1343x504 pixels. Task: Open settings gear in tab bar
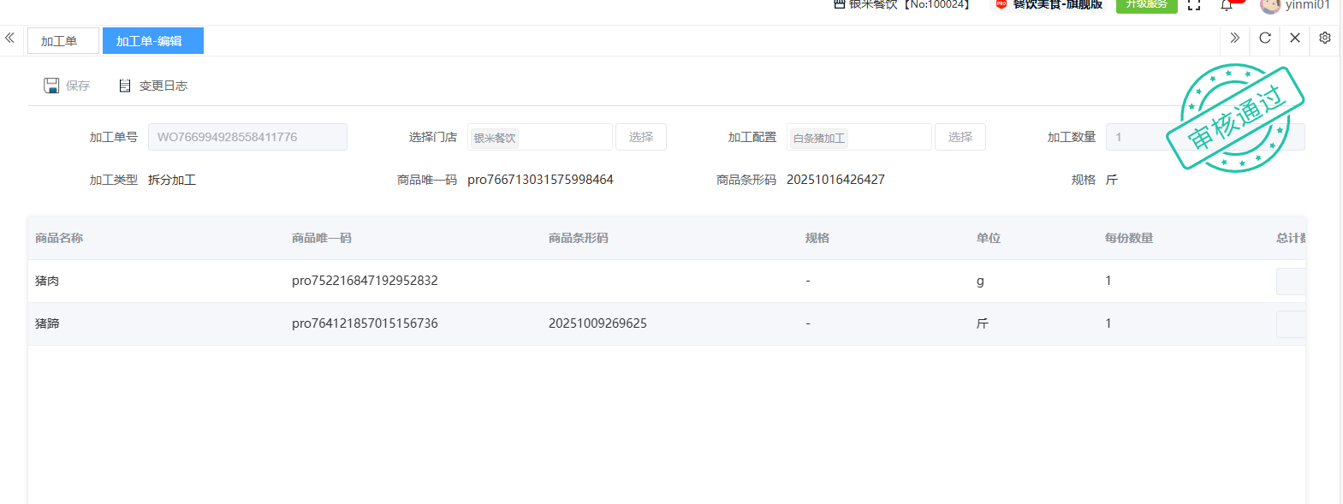click(1324, 38)
